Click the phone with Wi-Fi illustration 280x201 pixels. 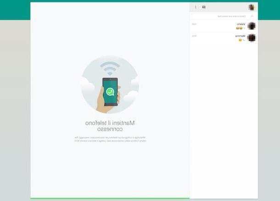(x=110, y=84)
